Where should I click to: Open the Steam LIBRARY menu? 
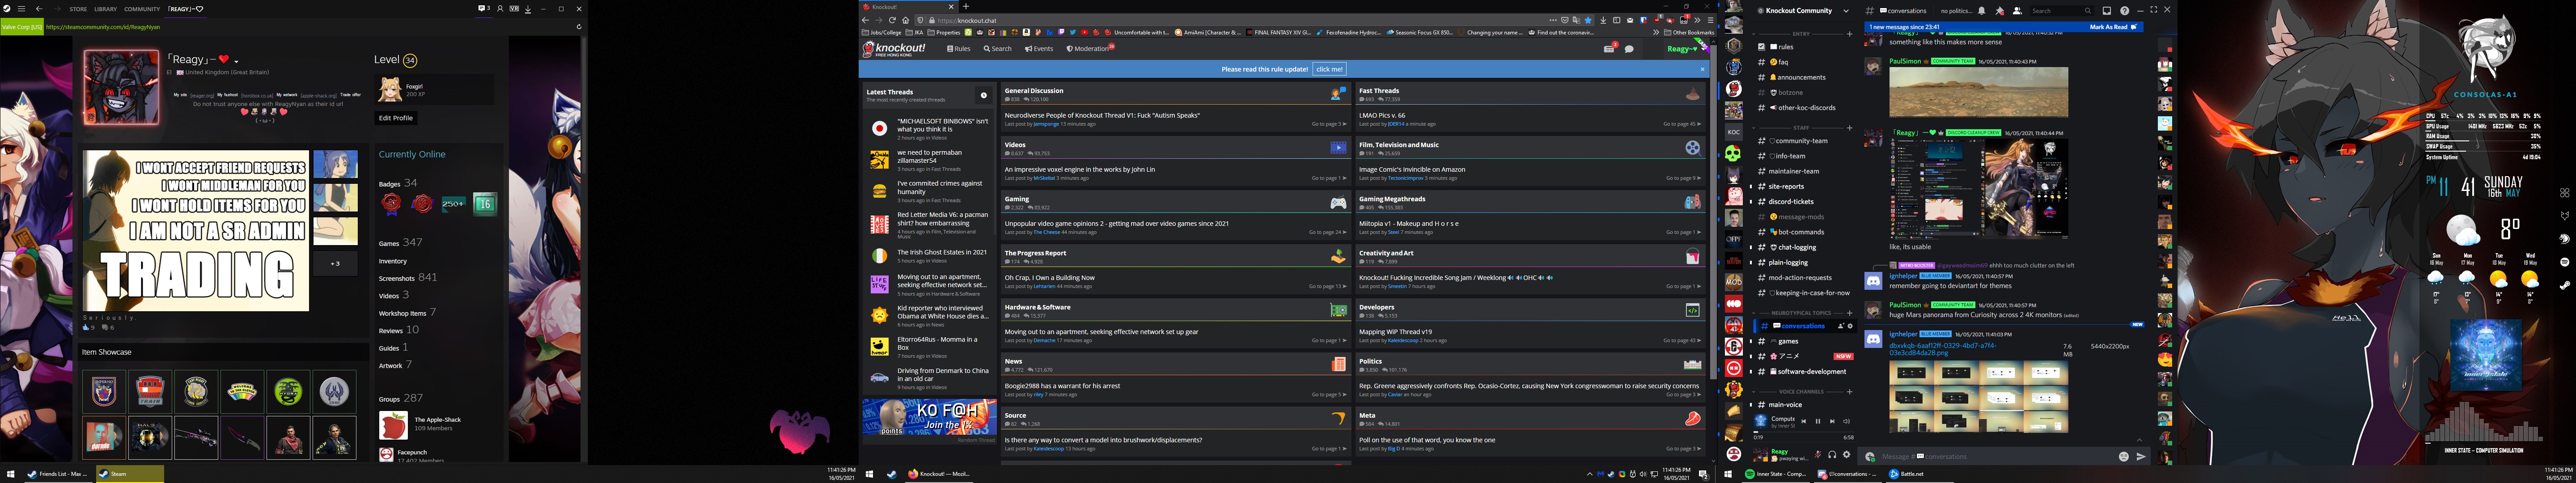(105, 9)
